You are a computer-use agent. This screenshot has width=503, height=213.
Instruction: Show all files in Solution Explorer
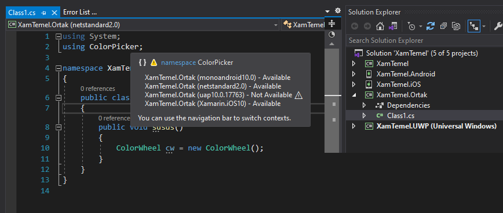456,26
